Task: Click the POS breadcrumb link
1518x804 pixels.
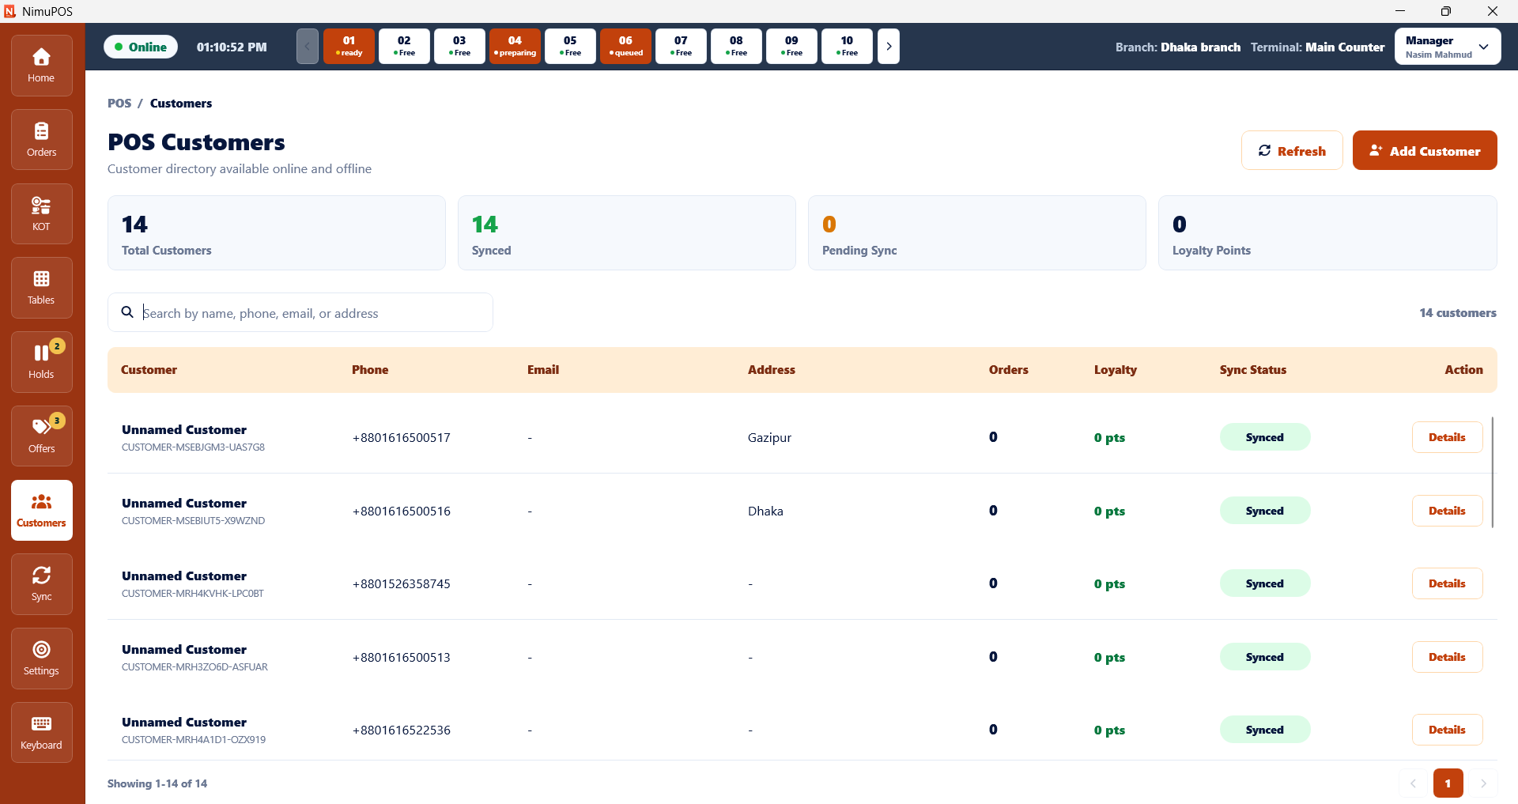Action: [119, 103]
